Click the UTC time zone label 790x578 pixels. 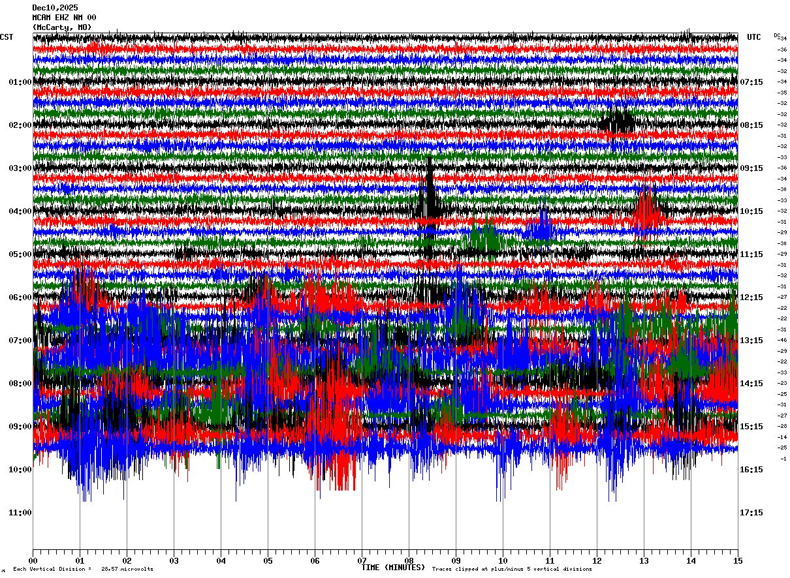pos(754,37)
